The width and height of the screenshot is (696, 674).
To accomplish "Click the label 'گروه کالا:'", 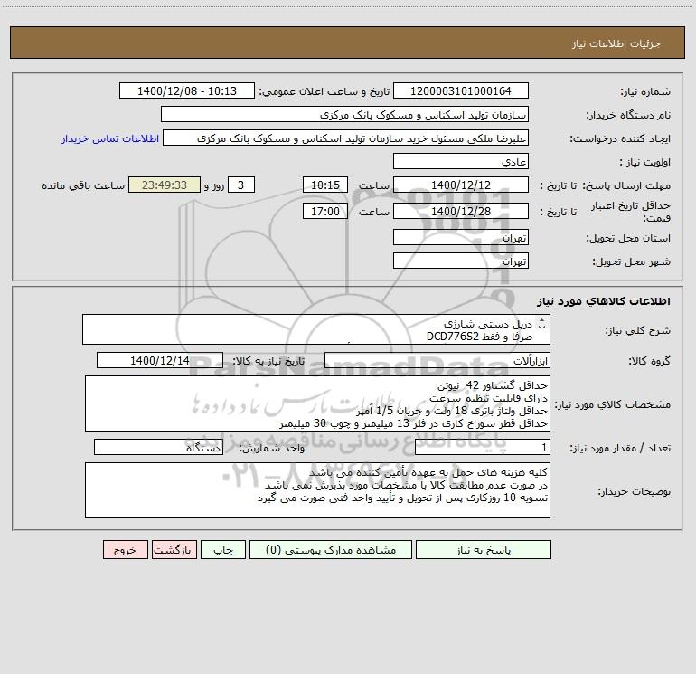I will (x=649, y=361).
